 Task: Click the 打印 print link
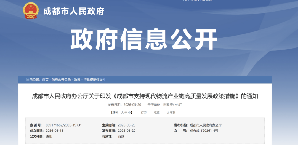click(x=144, y=112)
